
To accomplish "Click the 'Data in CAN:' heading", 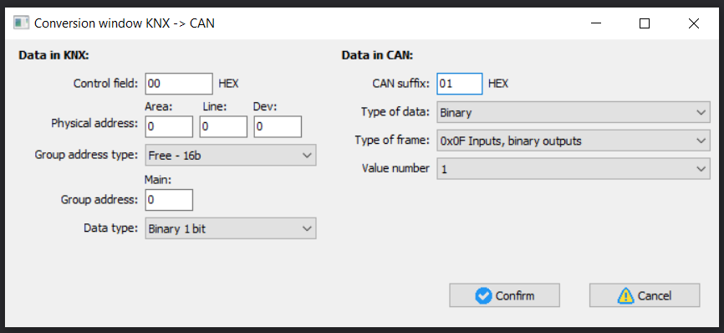I will tap(377, 55).
